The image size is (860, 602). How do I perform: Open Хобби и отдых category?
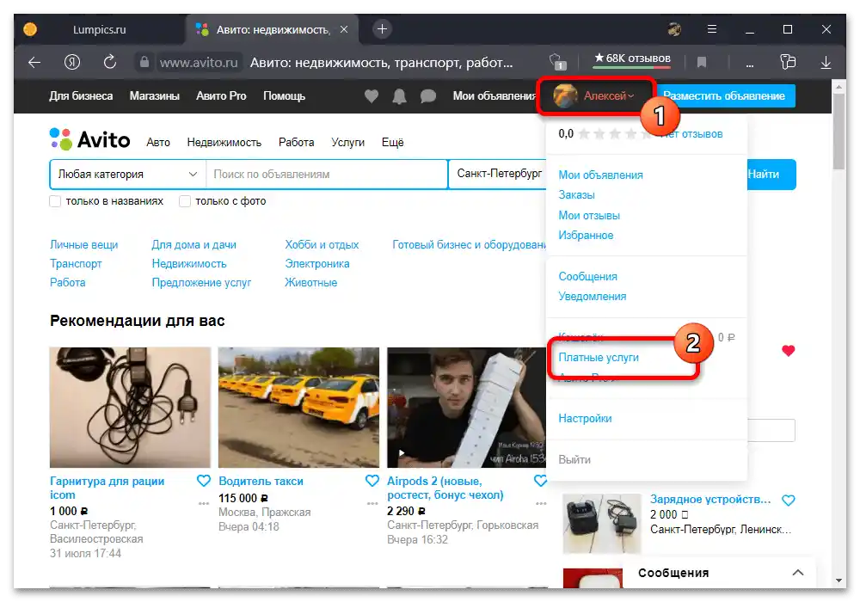click(x=322, y=244)
